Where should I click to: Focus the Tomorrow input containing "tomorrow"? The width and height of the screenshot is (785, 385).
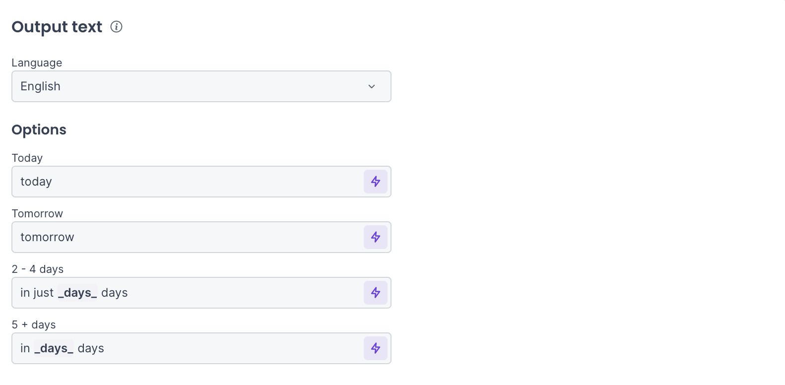pos(189,237)
